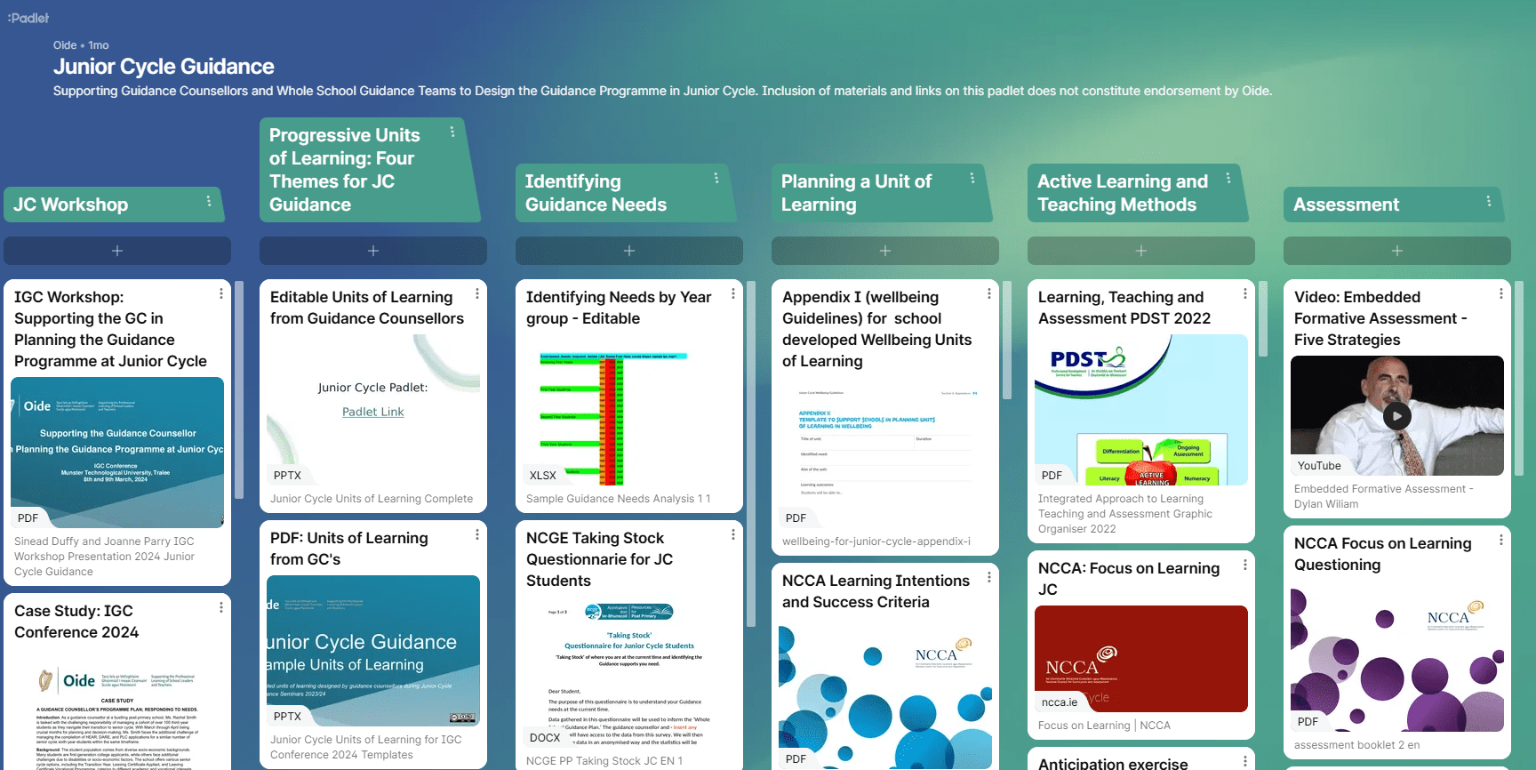This screenshot has width=1536, height=770.
Task: Add a post under Planning a Unit
Action: 885,251
